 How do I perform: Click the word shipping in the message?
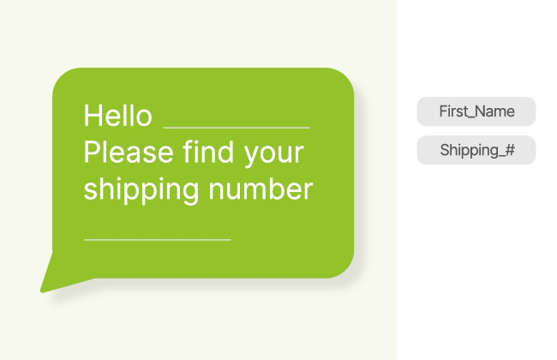tap(138, 190)
